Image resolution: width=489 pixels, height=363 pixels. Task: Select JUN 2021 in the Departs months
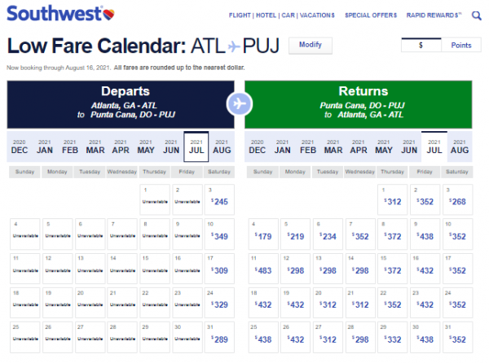pyautogui.click(x=171, y=147)
